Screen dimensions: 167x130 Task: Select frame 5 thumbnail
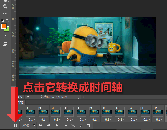pos(69,112)
